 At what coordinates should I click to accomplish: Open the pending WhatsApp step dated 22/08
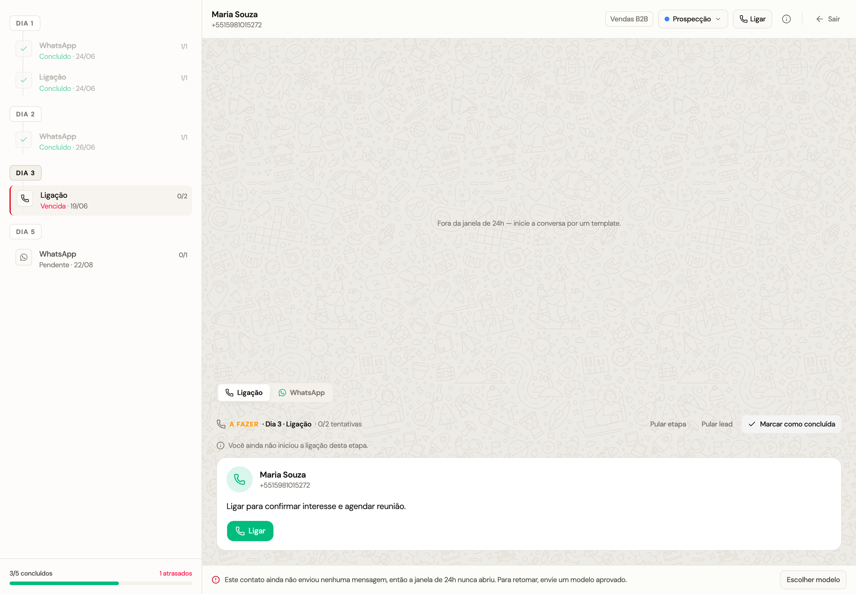[100, 259]
